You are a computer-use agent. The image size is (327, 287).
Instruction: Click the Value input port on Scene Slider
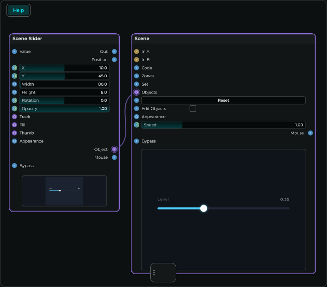tap(14, 51)
